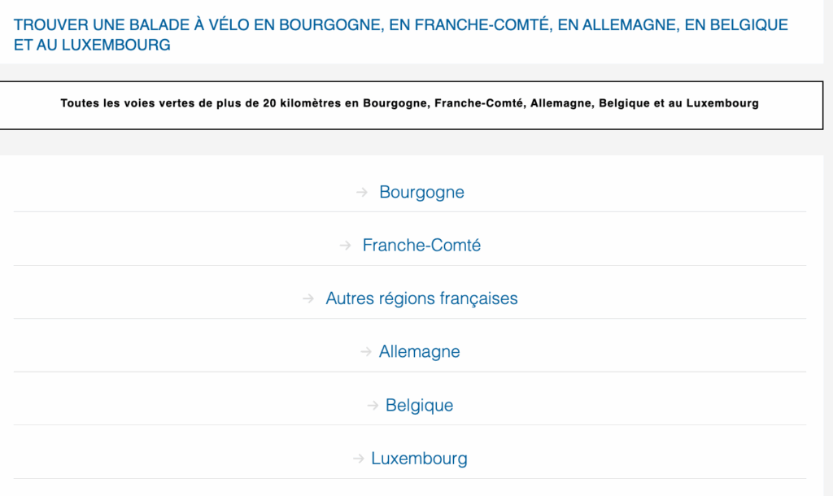This screenshot has height=496, width=833.
Task: Open the Bourgogne link
Action: pos(421,193)
